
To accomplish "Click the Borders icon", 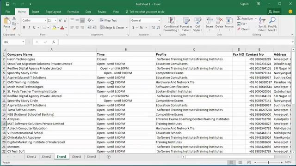I will coord(44,28).
